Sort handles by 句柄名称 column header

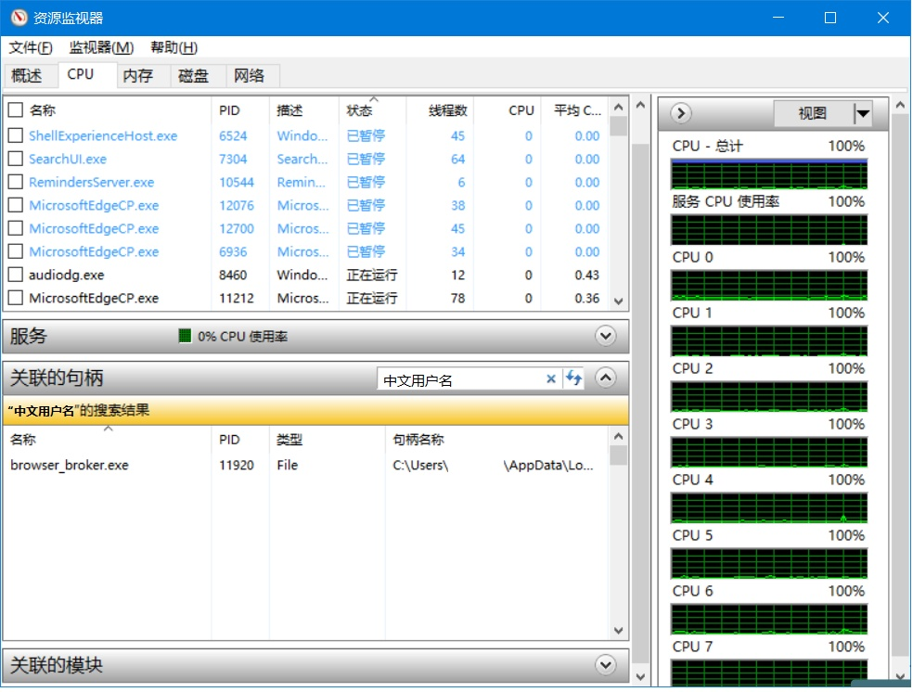pyautogui.click(x=496, y=440)
